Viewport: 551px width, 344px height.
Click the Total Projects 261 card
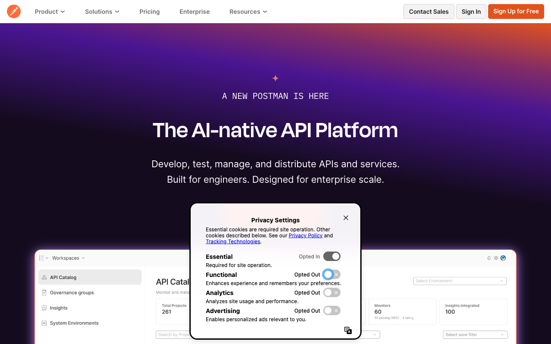pyautogui.click(x=173, y=311)
